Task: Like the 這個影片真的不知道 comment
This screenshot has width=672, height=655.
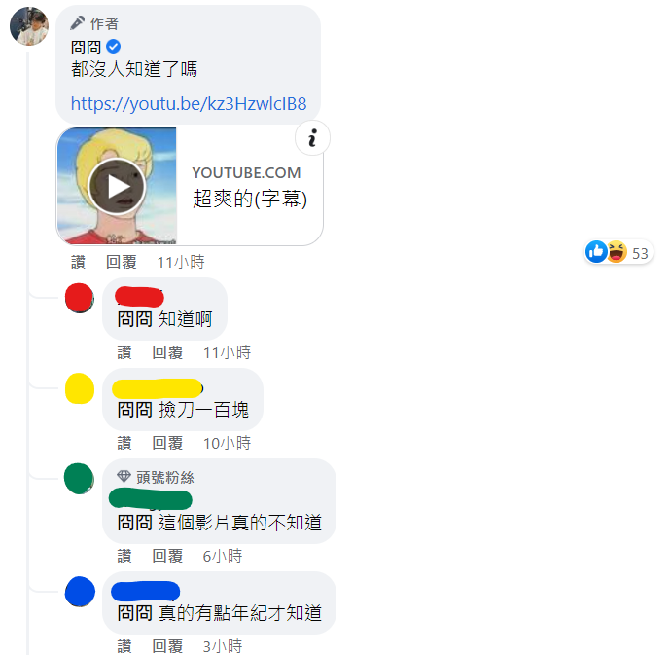Action: click(124, 556)
